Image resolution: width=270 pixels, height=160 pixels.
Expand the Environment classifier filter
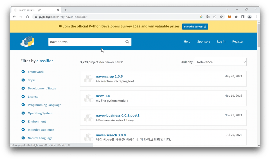coord(23,121)
